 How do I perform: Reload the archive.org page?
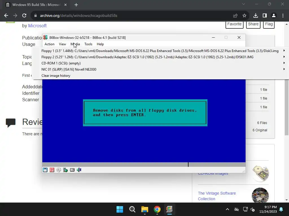[24, 16]
